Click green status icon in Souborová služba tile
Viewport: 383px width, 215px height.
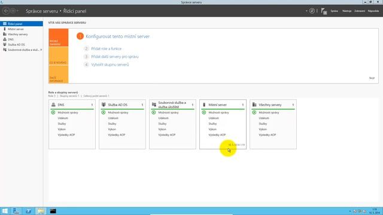pos(154,112)
